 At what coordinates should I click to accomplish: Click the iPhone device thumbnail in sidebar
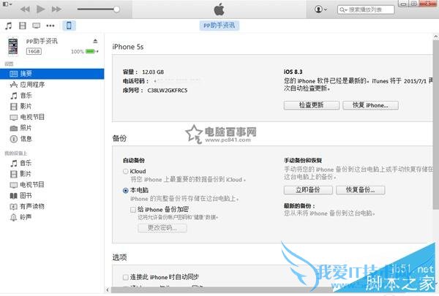[x=13, y=46]
